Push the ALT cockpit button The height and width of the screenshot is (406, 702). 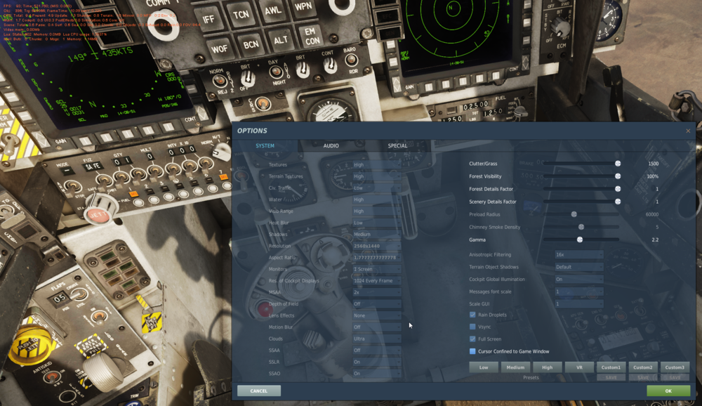(x=281, y=40)
